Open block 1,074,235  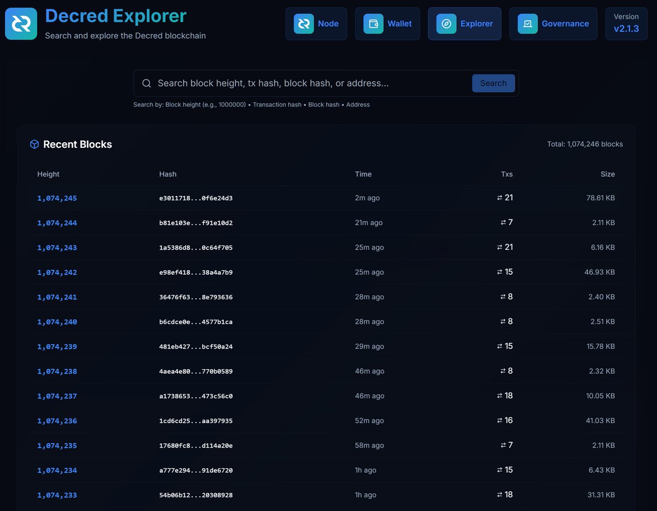pyautogui.click(x=57, y=446)
